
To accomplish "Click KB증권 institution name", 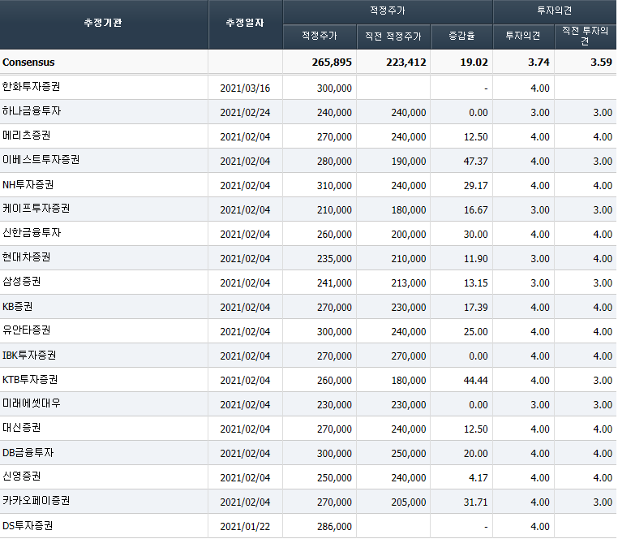I will tap(17, 307).
